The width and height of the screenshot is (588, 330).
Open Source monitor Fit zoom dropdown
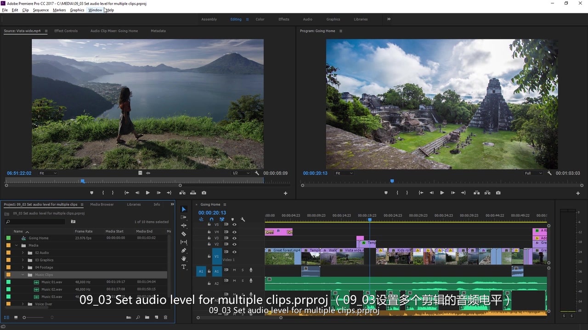[48, 173]
